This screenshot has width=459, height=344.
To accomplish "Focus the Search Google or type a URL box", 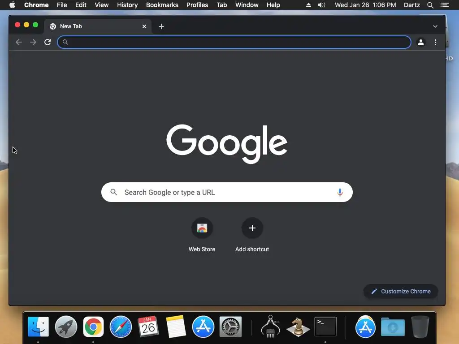I will point(227,192).
